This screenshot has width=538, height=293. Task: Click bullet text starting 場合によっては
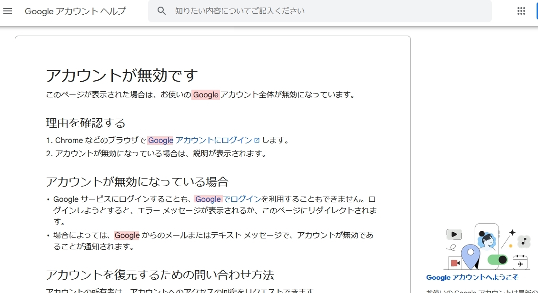[213, 241]
